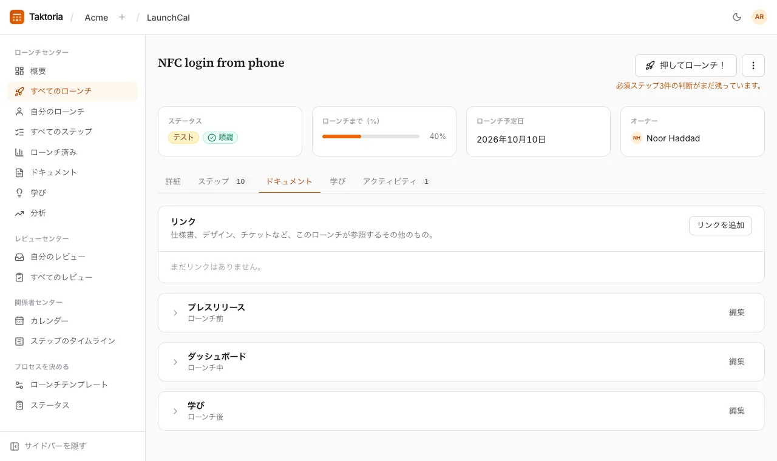Click the sliders icon for ローンチテンプレート
The image size is (777, 461).
click(x=19, y=385)
